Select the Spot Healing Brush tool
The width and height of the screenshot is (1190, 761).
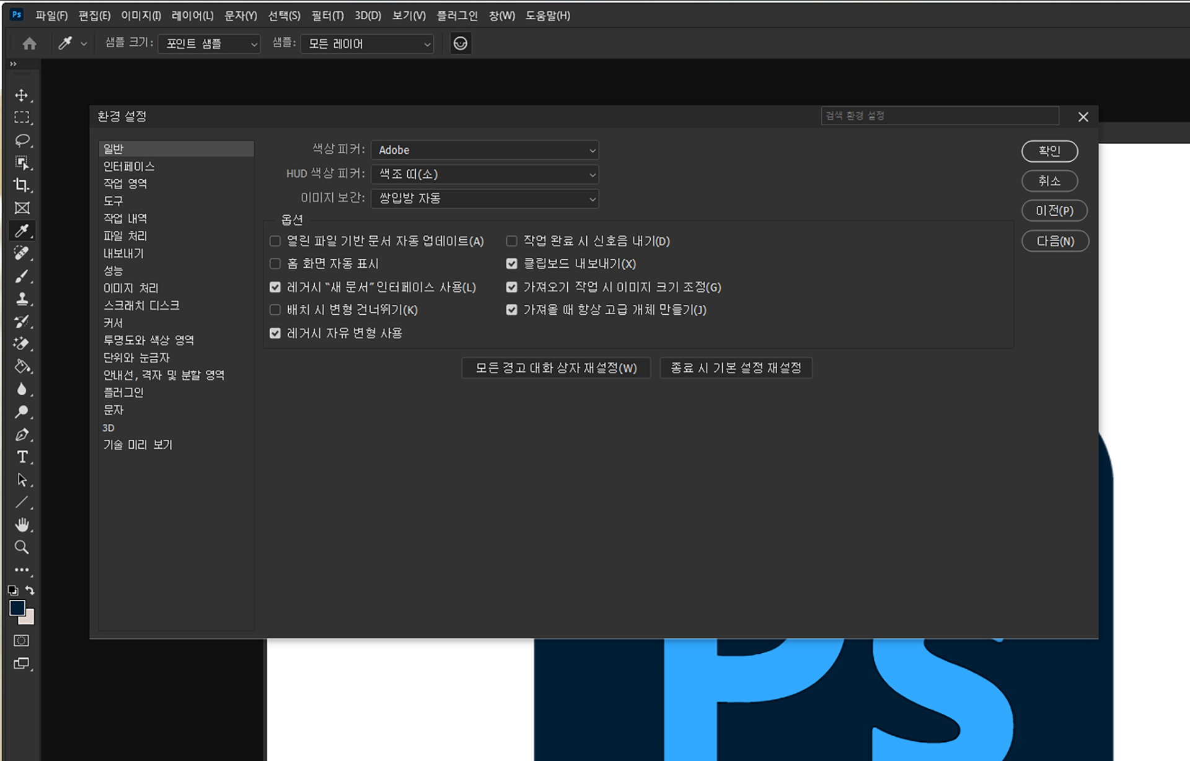(x=22, y=253)
